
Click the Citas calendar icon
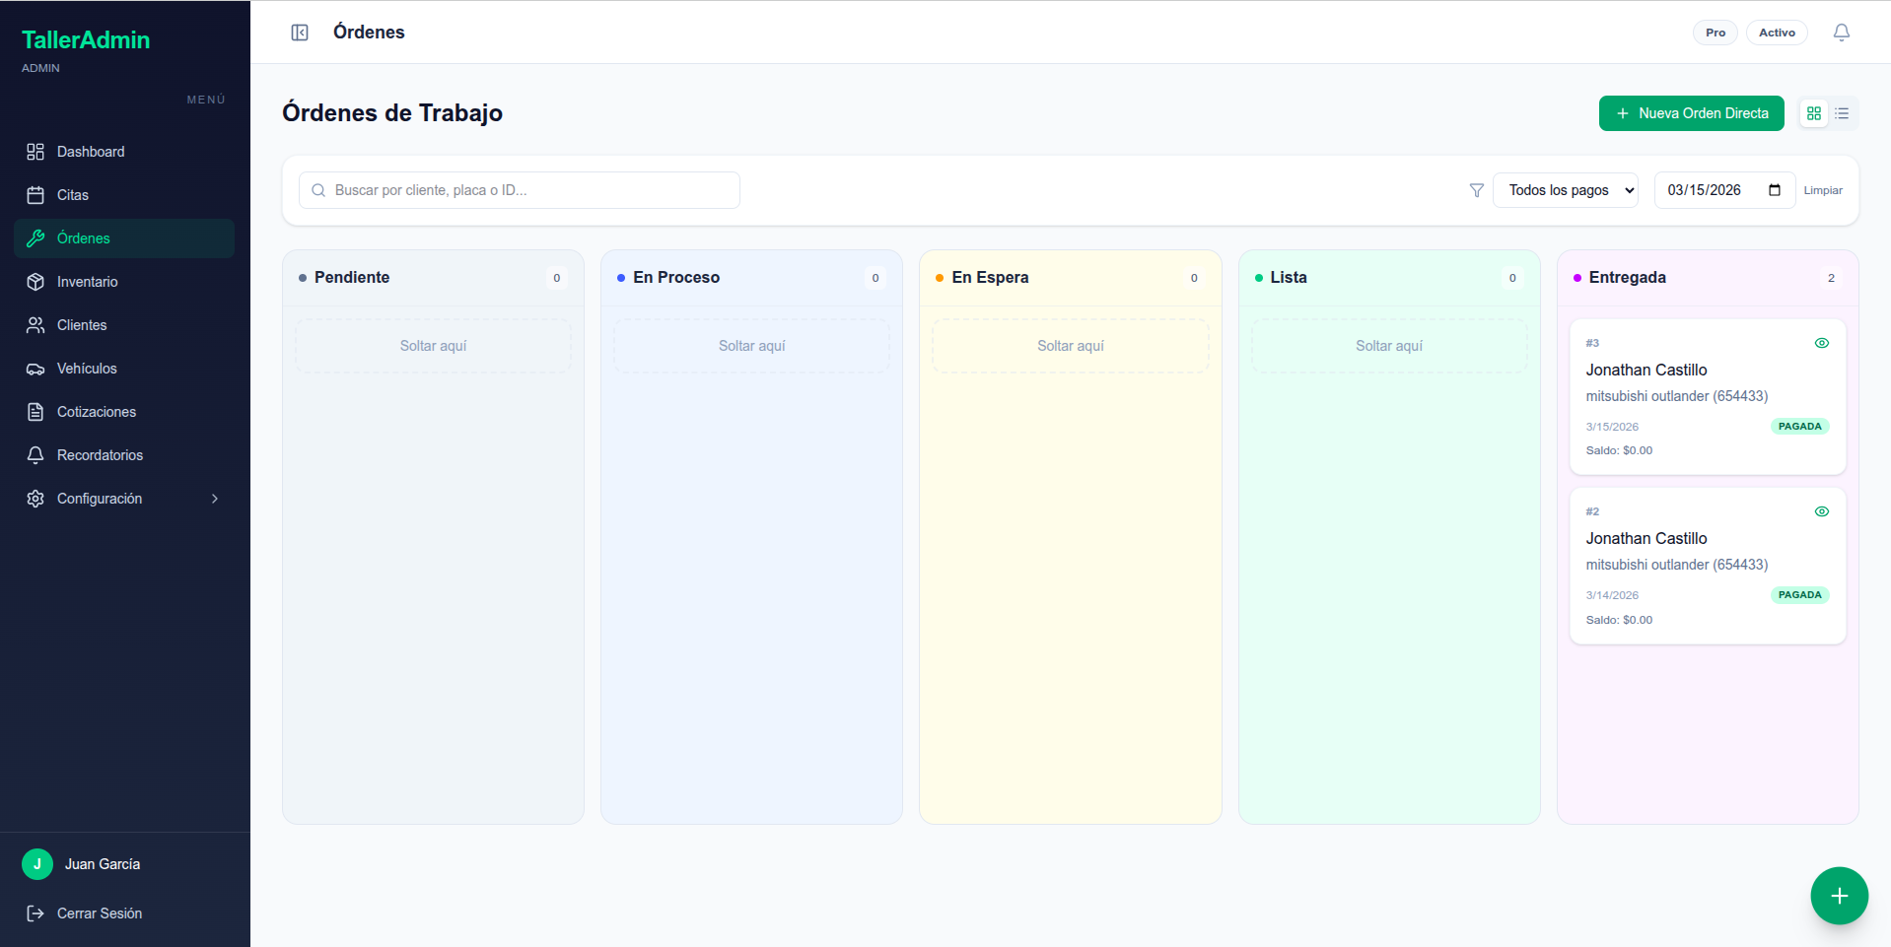tap(35, 195)
